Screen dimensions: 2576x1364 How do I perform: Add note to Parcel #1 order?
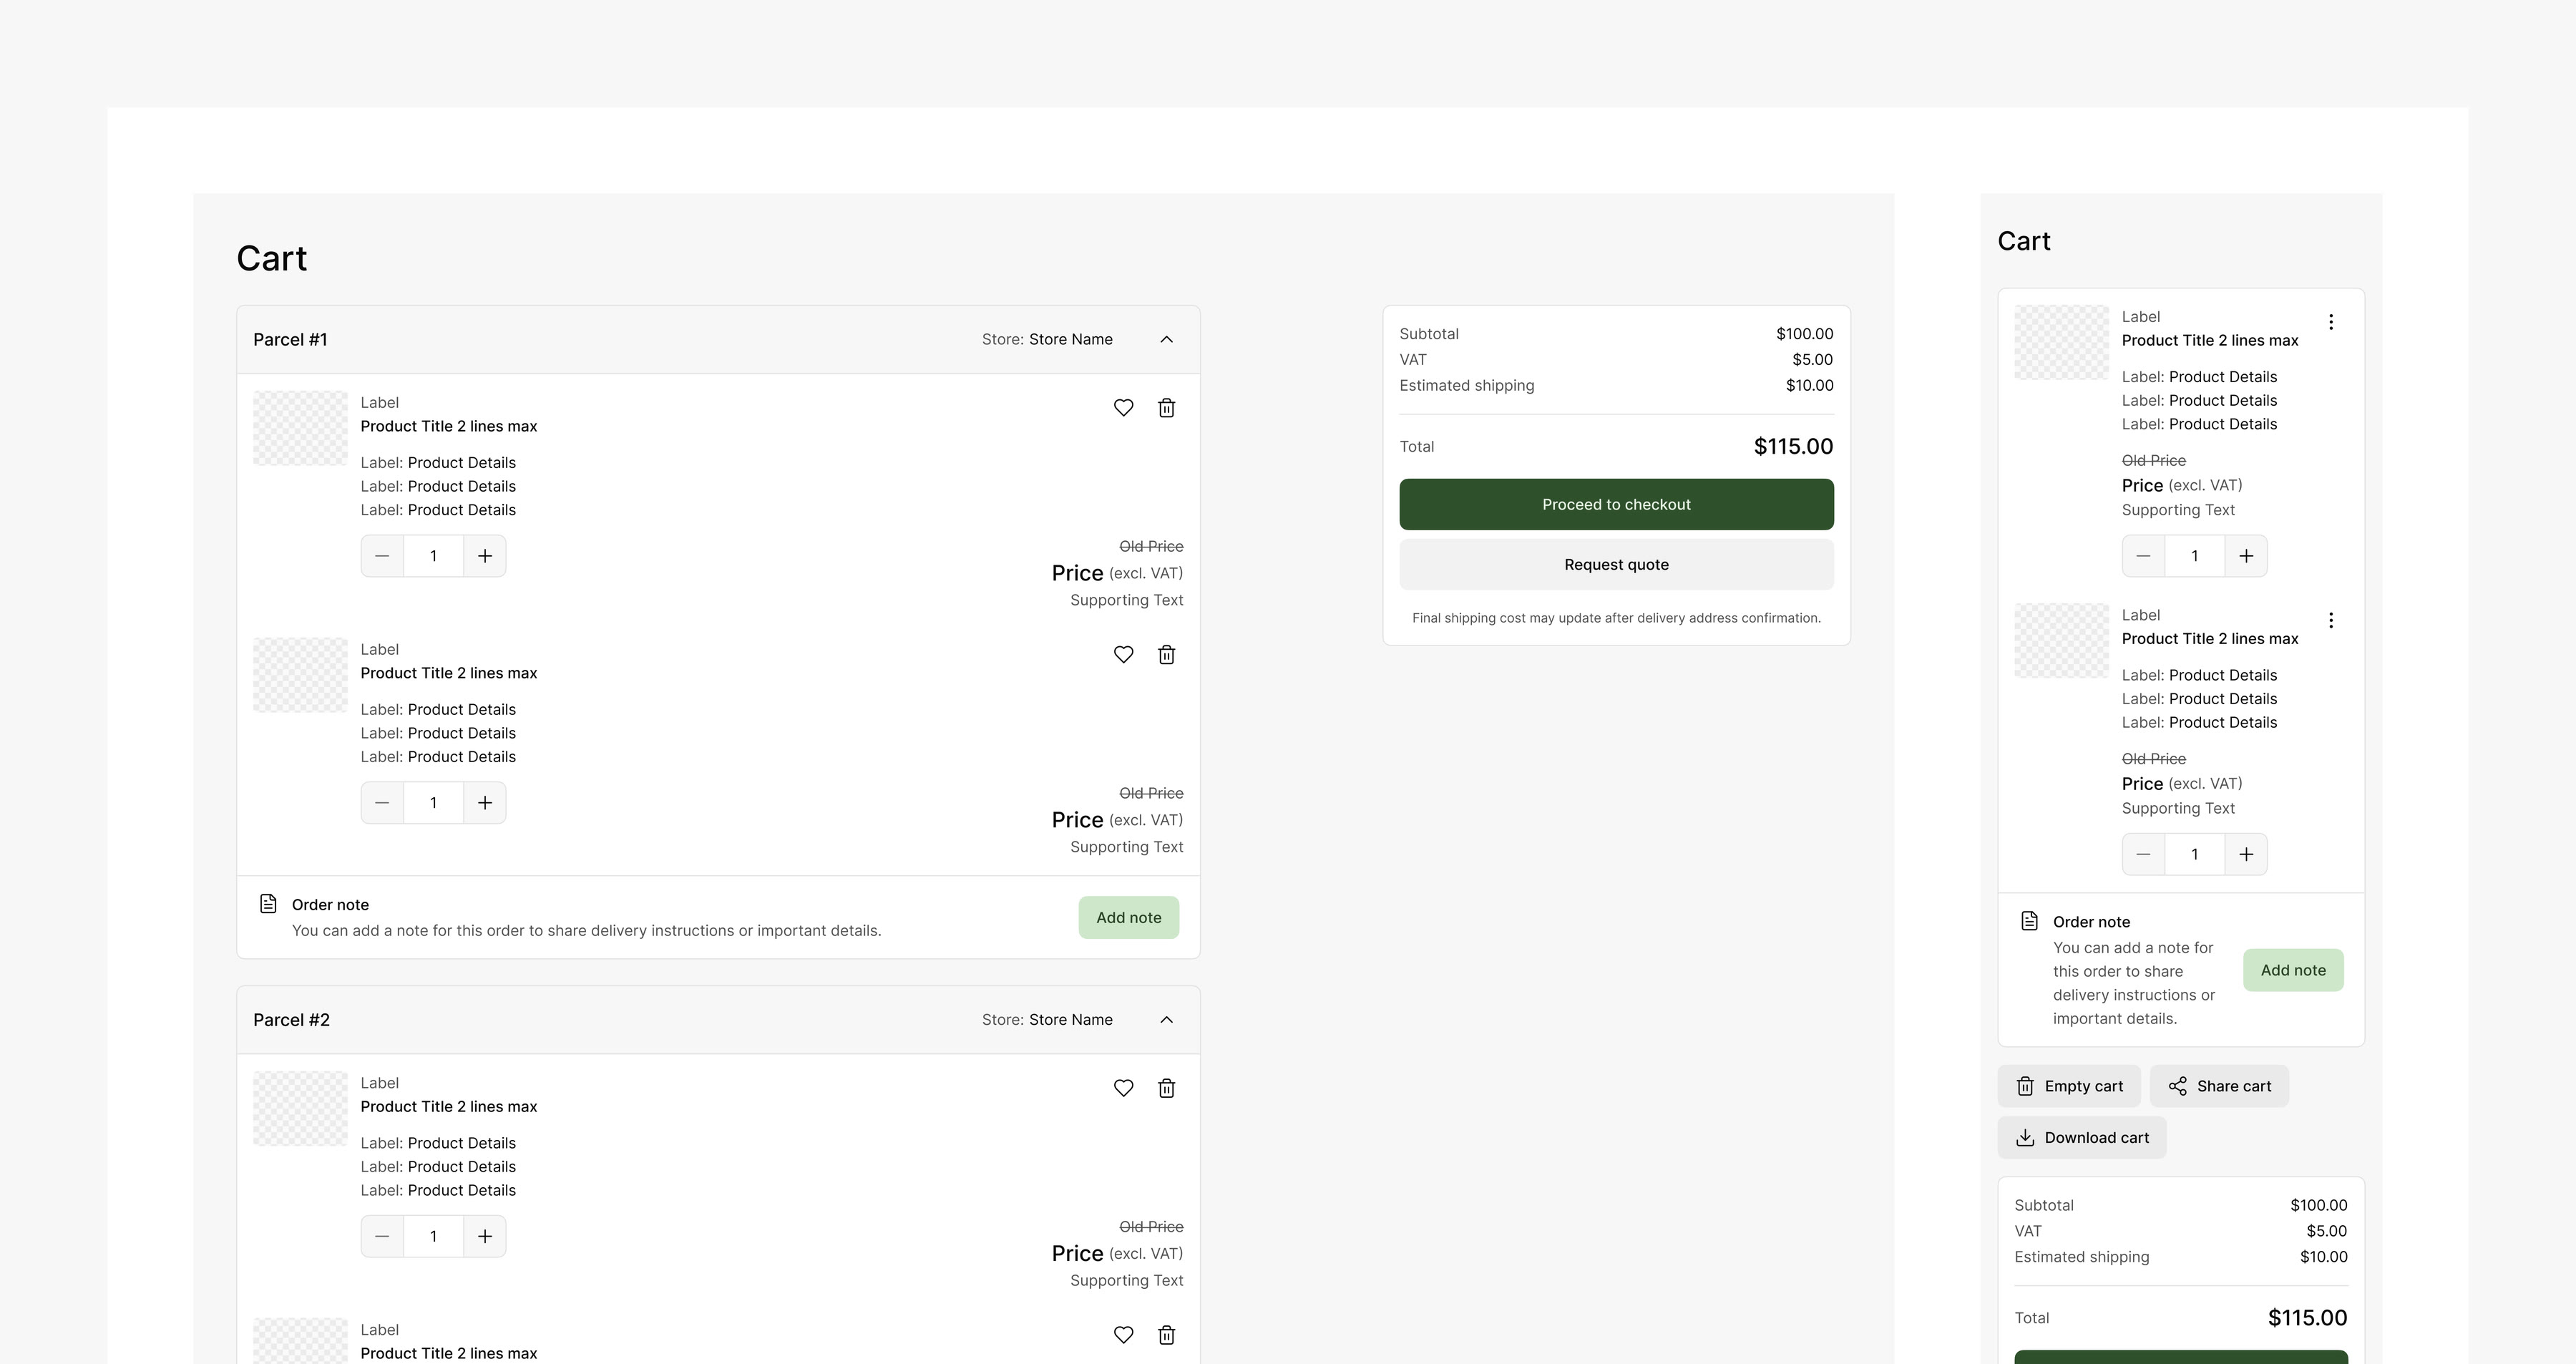[x=1128, y=918]
